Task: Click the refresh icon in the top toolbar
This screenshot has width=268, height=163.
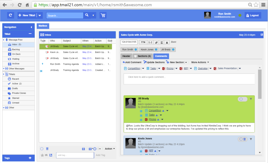Action: (x=10, y=15)
